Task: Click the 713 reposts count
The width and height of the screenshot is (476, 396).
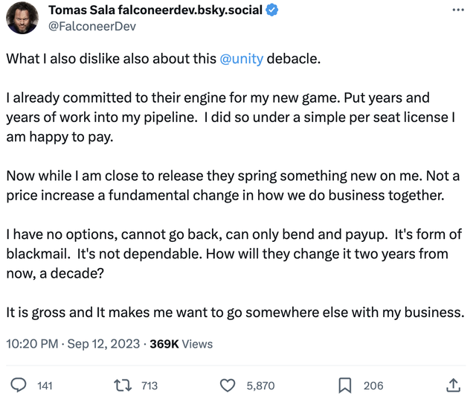Action: (149, 386)
